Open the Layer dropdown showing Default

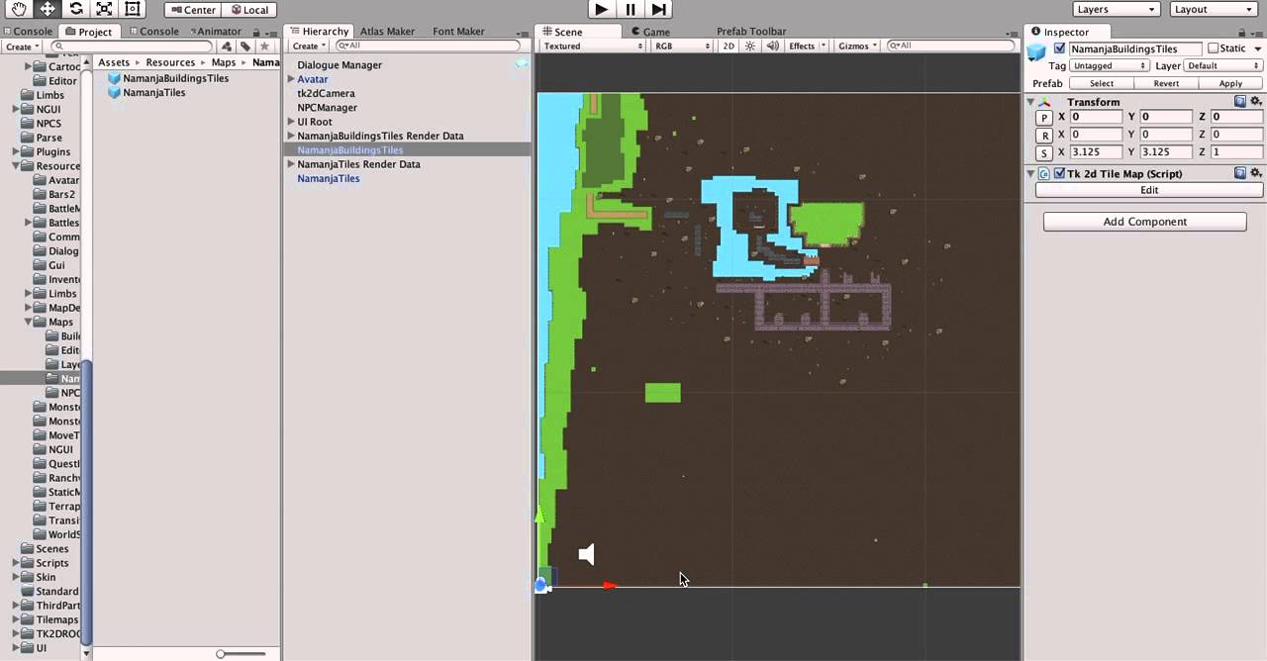(1223, 65)
